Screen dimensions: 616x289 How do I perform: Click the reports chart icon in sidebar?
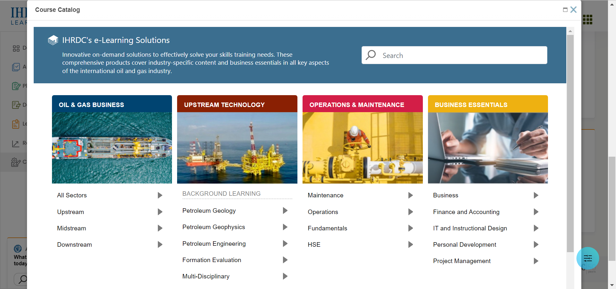[x=16, y=144]
